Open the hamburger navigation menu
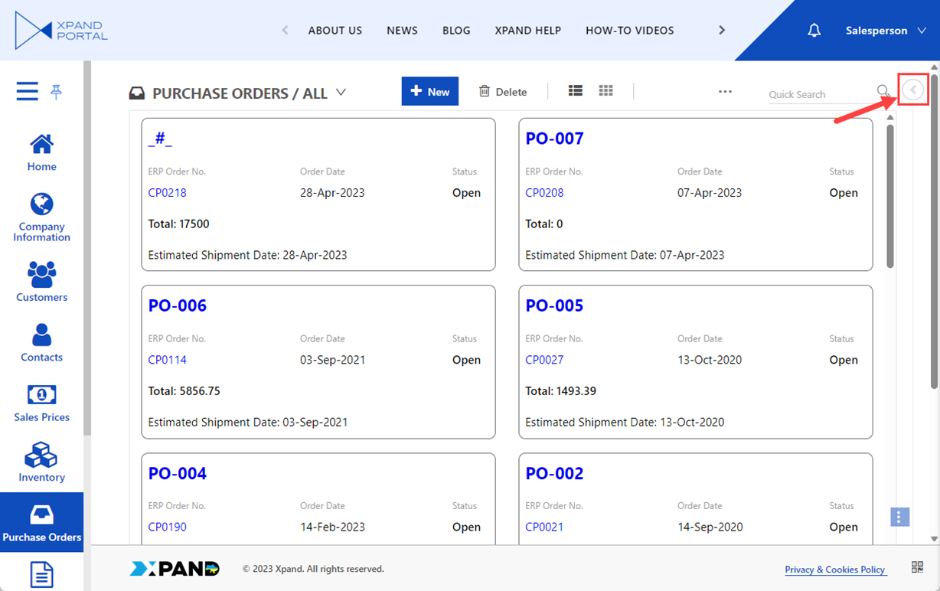The height and width of the screenshot is (591, 940). coord(27,92)
